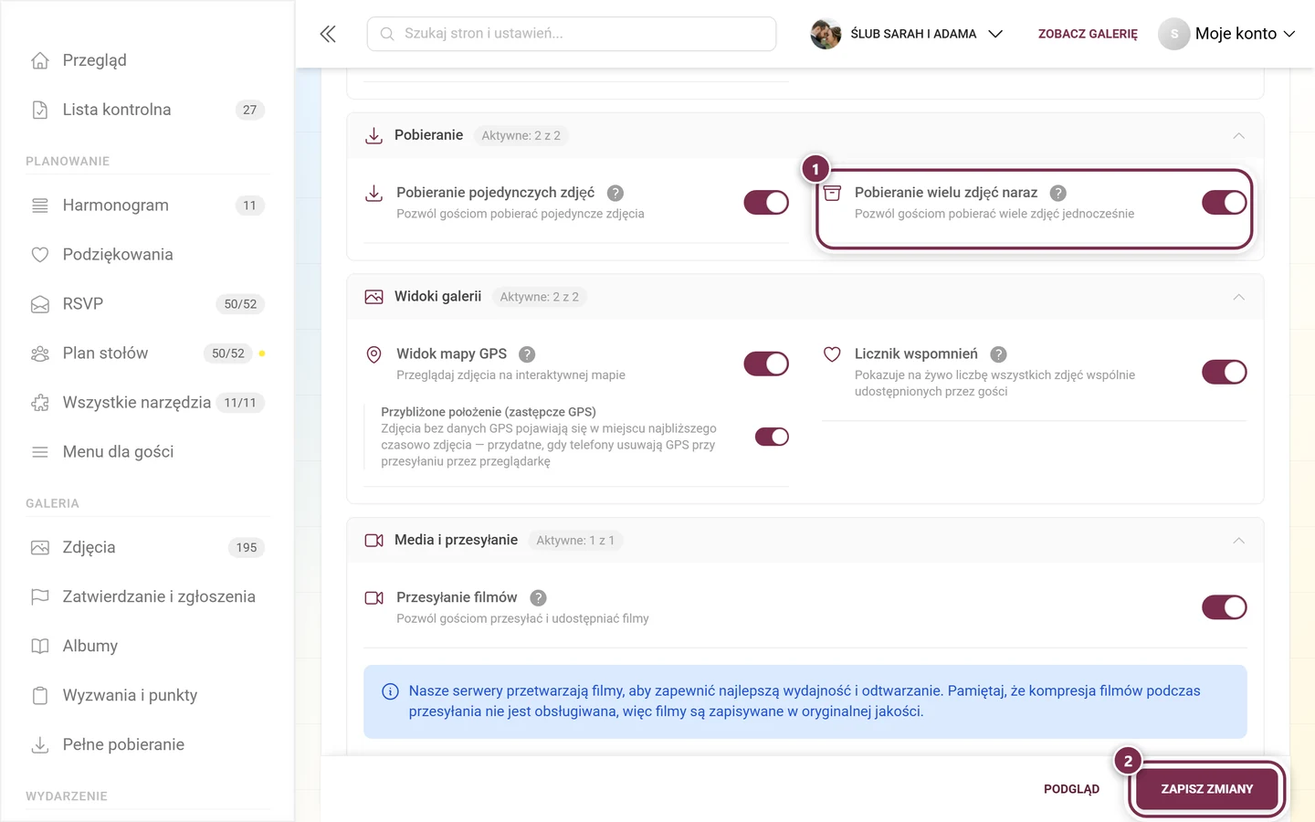Click the 'Aktywne: 1 z 1' badge
Screen dimensions: 1315x822
575,541
